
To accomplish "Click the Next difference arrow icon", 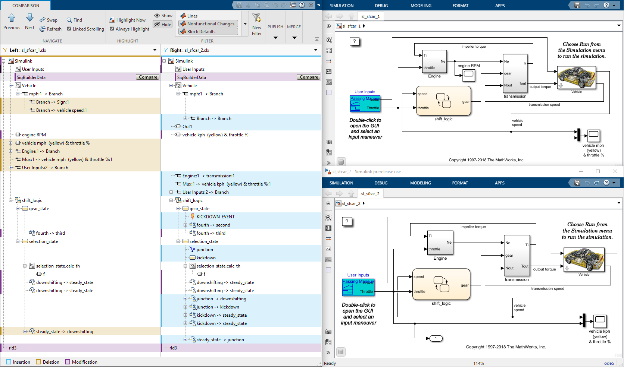I will 30,18.
